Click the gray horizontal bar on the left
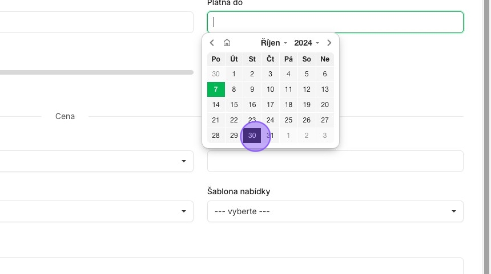 pos(96,72)
